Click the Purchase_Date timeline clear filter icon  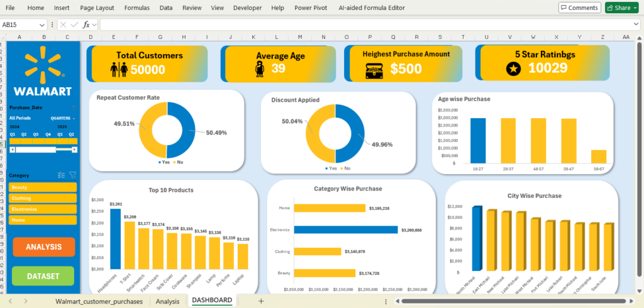(x=74, y=107)
